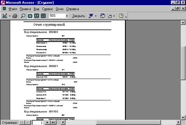
Task: Switch to one page view
Action: click(x=30, y=16)
